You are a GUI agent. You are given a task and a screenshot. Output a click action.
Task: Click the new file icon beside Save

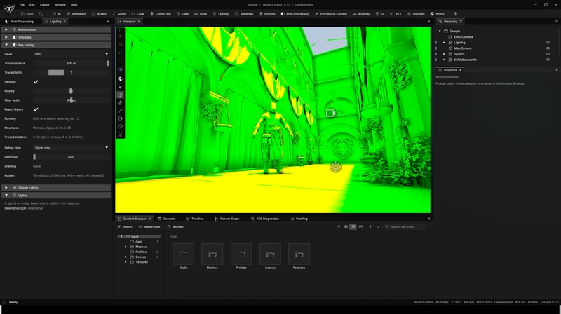pyautogui.click(x=41, y=14)
